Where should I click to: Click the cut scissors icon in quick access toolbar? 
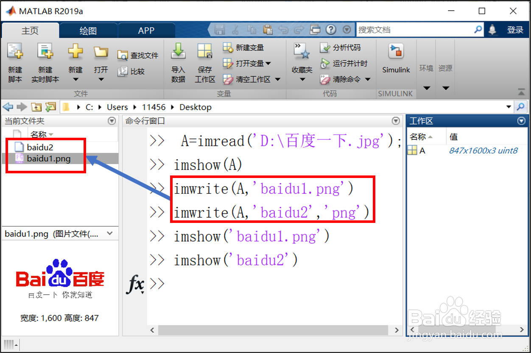pyautogui.click(x=236, y=30)
